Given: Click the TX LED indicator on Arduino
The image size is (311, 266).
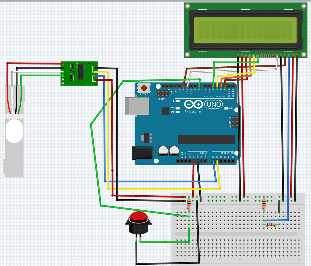Looking at the screenshot, I should click(x=177, y=108).
